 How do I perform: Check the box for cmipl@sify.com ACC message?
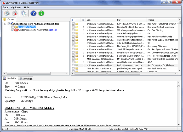[73, 62]
